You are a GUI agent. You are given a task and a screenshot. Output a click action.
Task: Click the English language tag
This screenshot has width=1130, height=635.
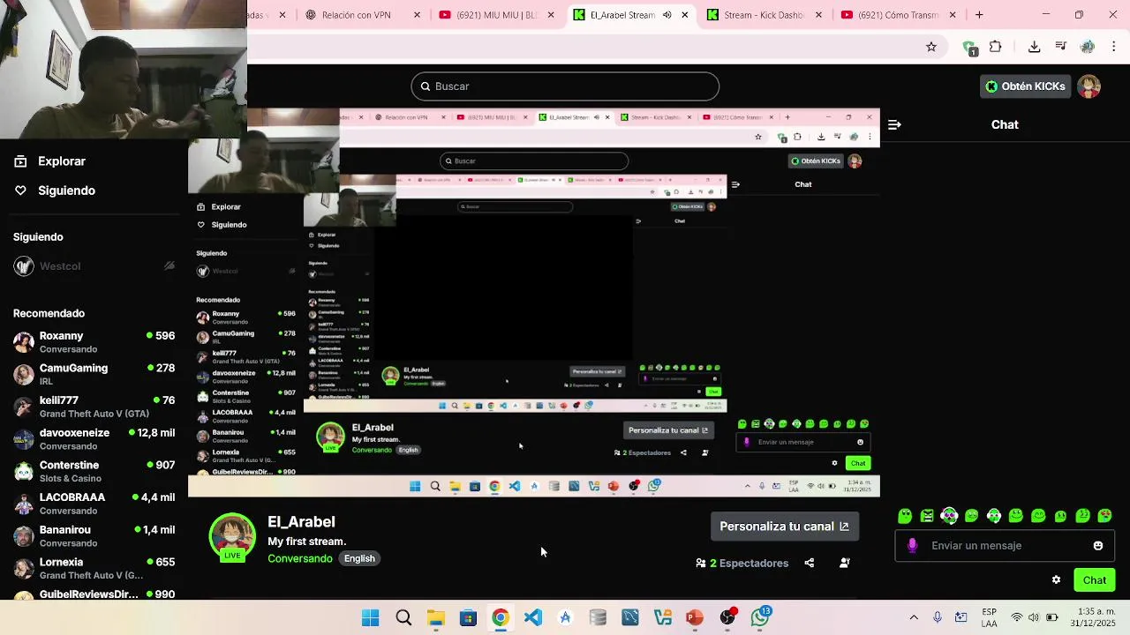[359, 558]
